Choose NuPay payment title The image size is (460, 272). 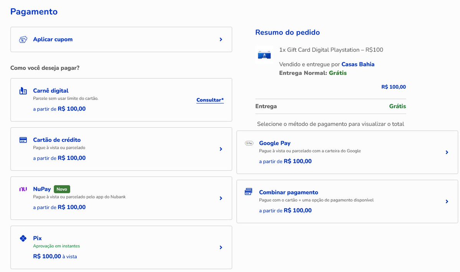42,189
